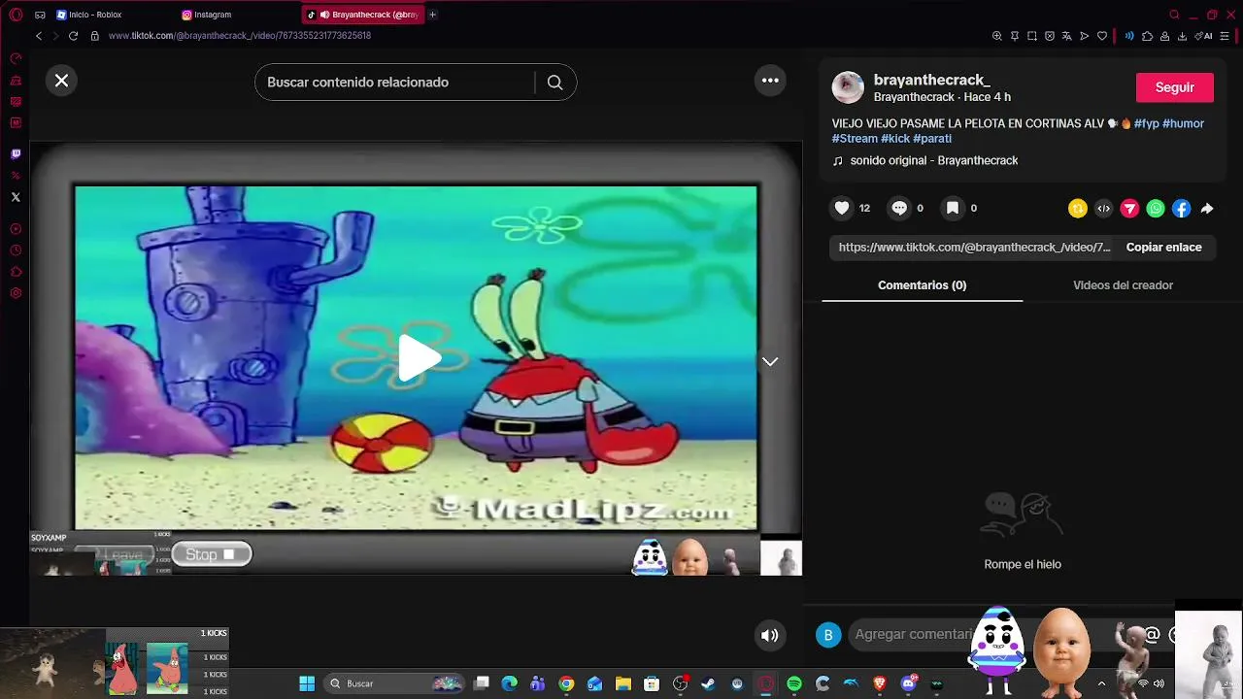Switch to 'Comentarios (0)' tab
Screen dimensions: 1243x699
pos(923,285)
